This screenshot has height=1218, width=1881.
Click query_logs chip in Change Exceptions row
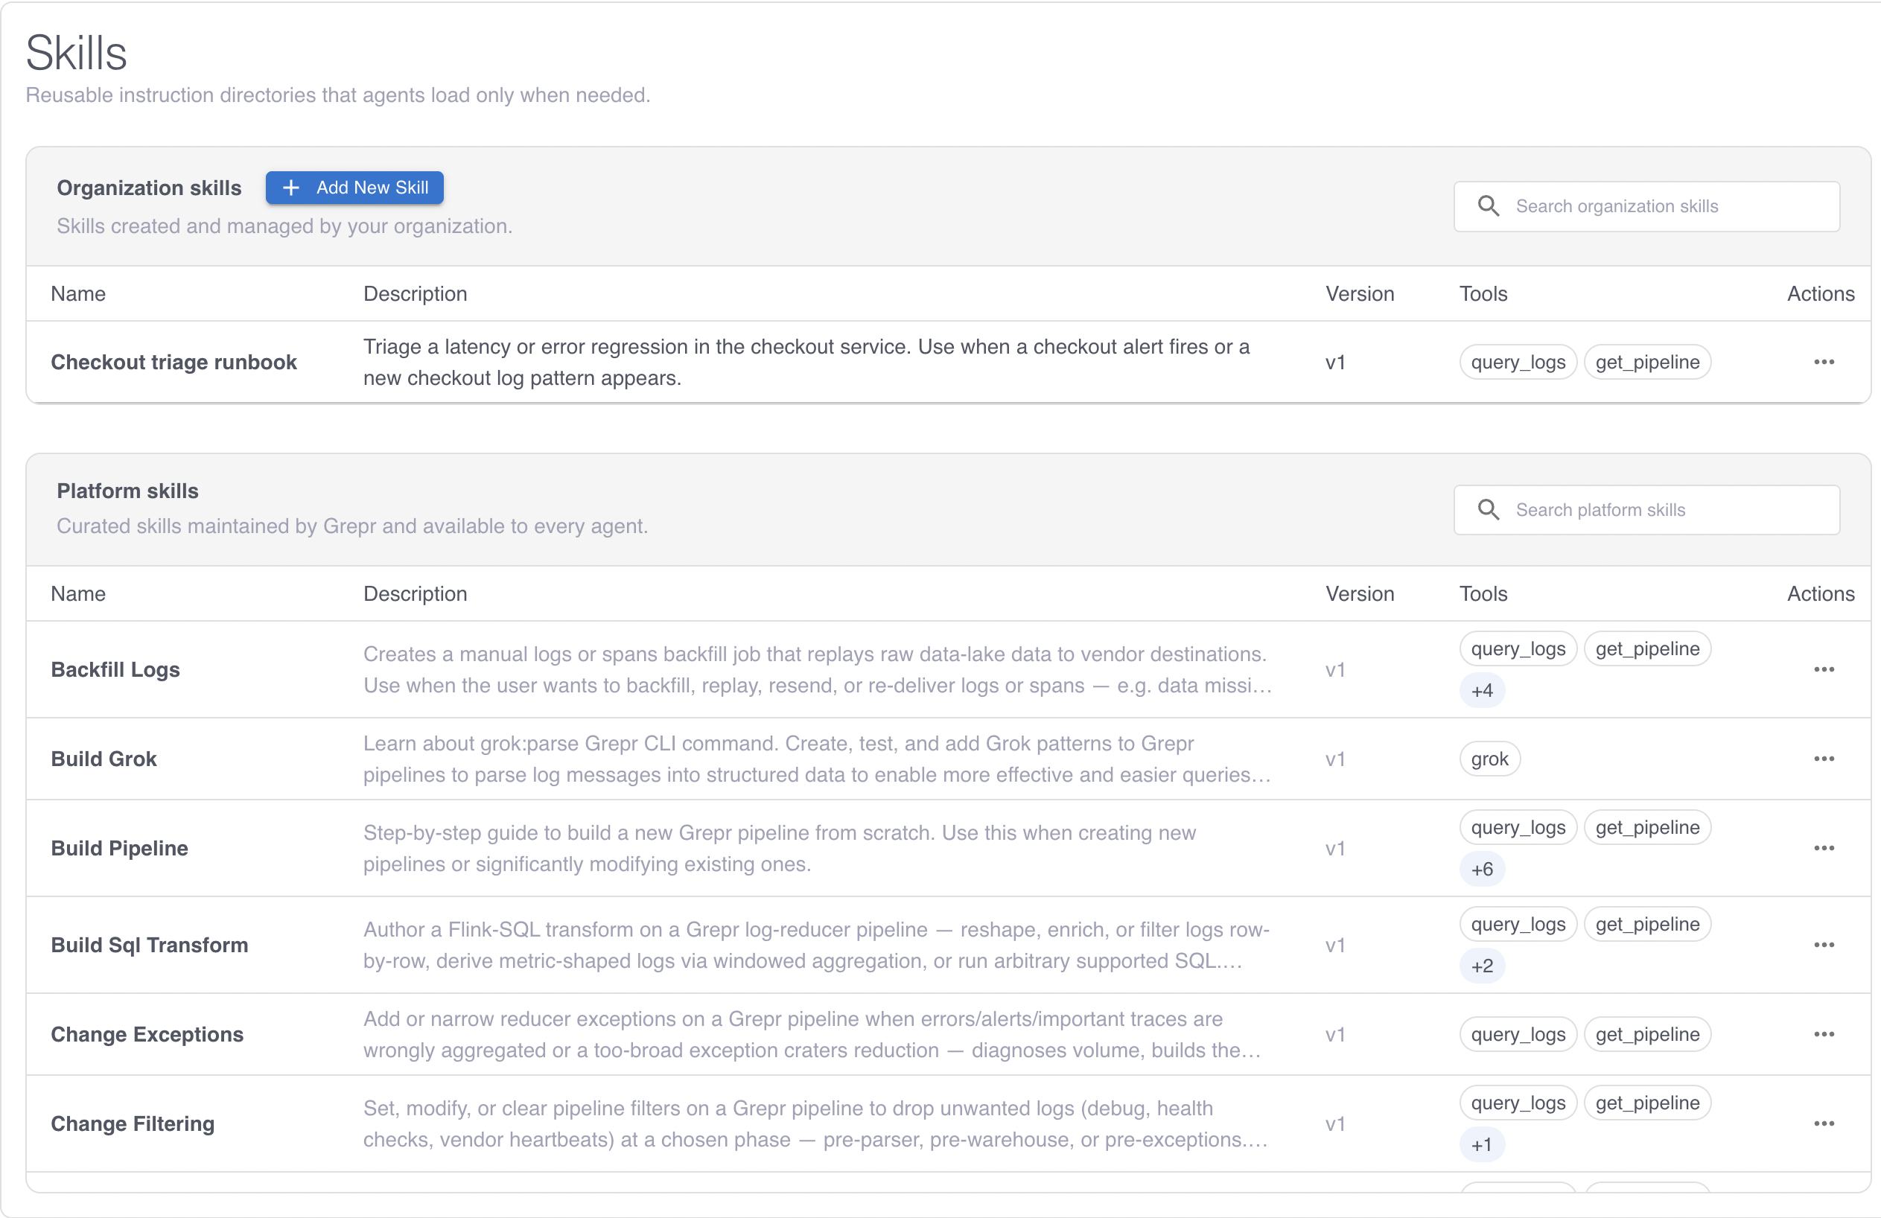[1518, 1034]
